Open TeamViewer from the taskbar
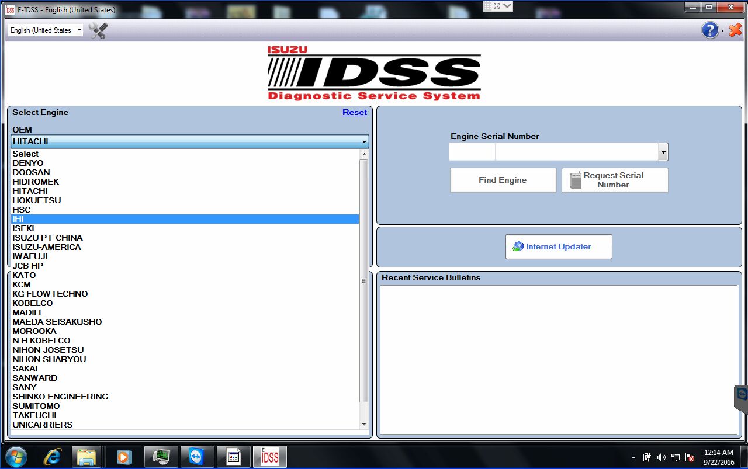Screen dimensions: 748x469 point(196,457)
